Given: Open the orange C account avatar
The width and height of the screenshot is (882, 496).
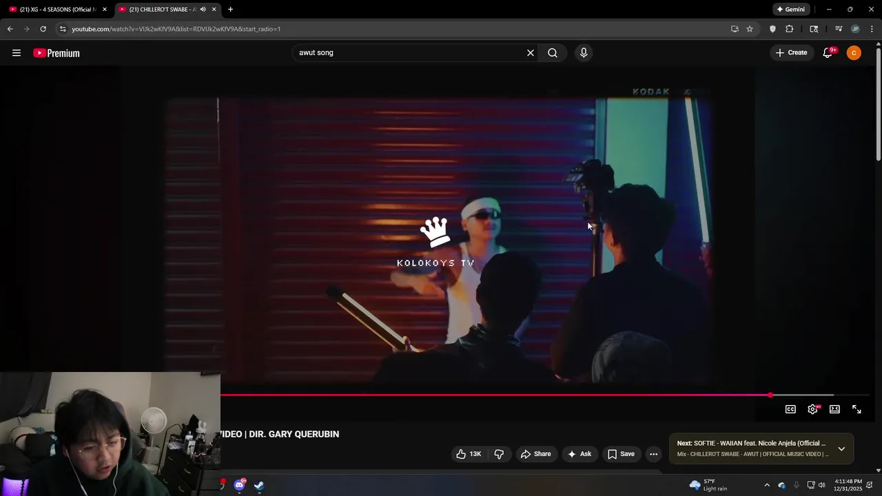Looking at the screenshot, I should [854, 53].
